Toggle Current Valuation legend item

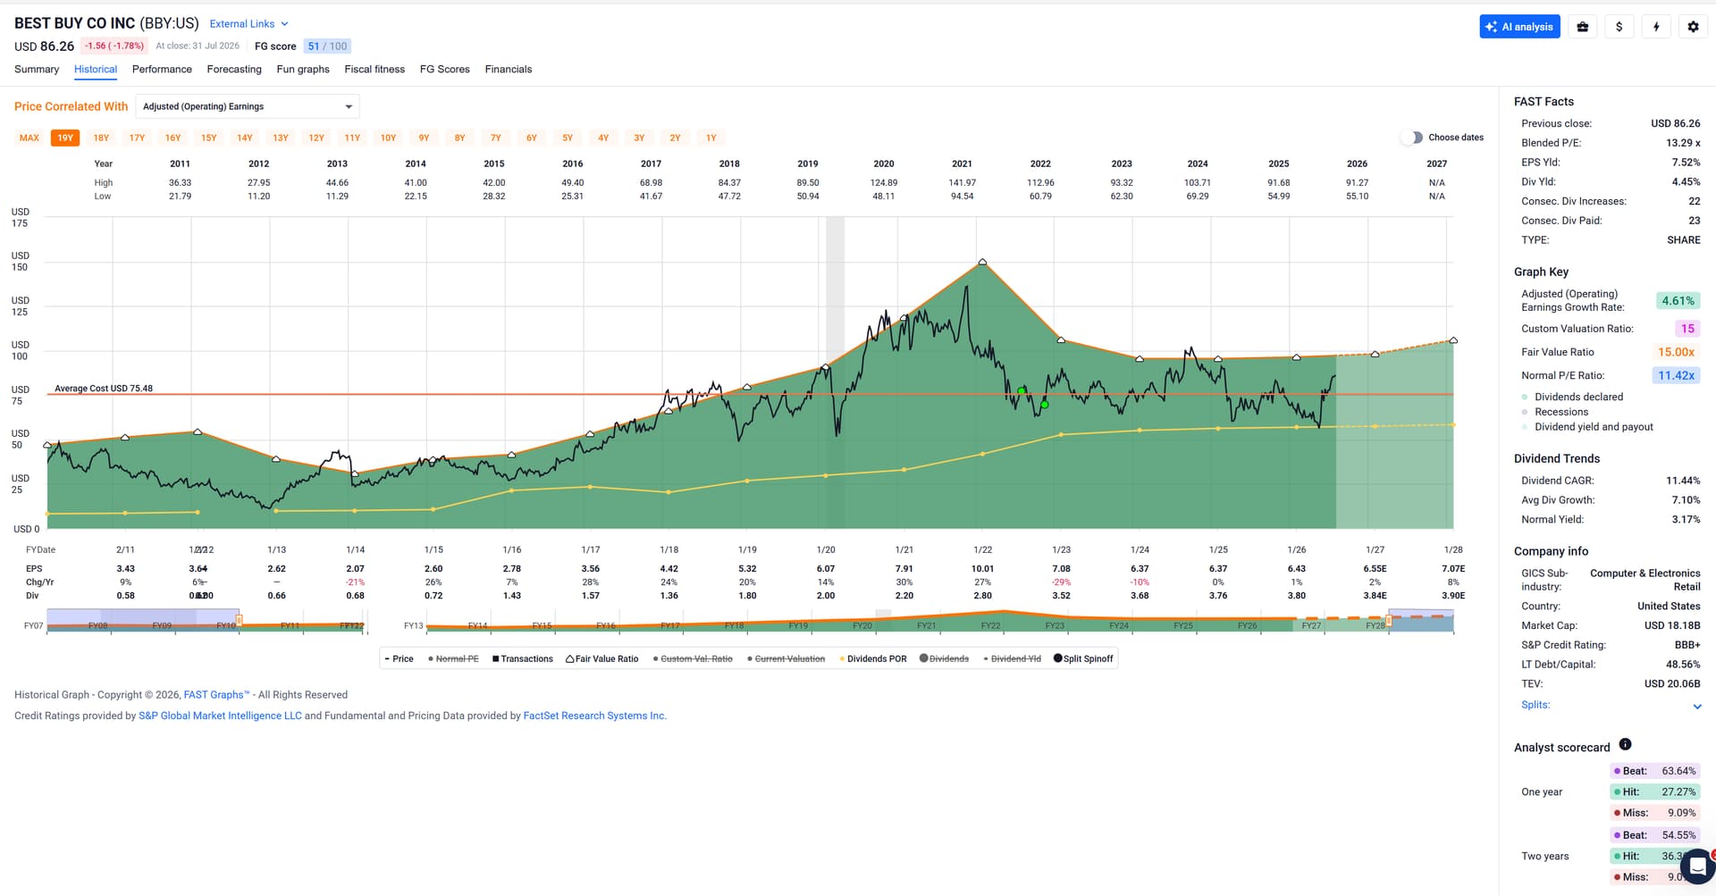(786, 659)
